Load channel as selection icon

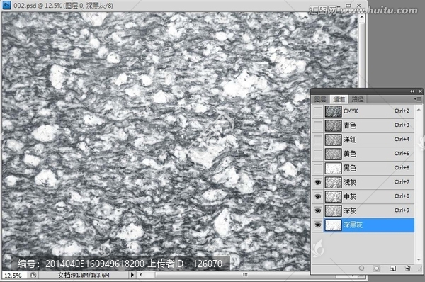[x=361, y=268]
